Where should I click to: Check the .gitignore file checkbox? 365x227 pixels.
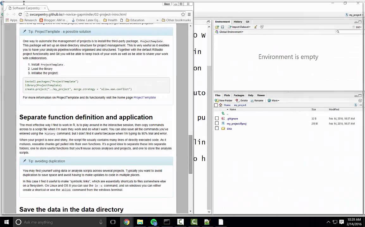tap(217, 119)
